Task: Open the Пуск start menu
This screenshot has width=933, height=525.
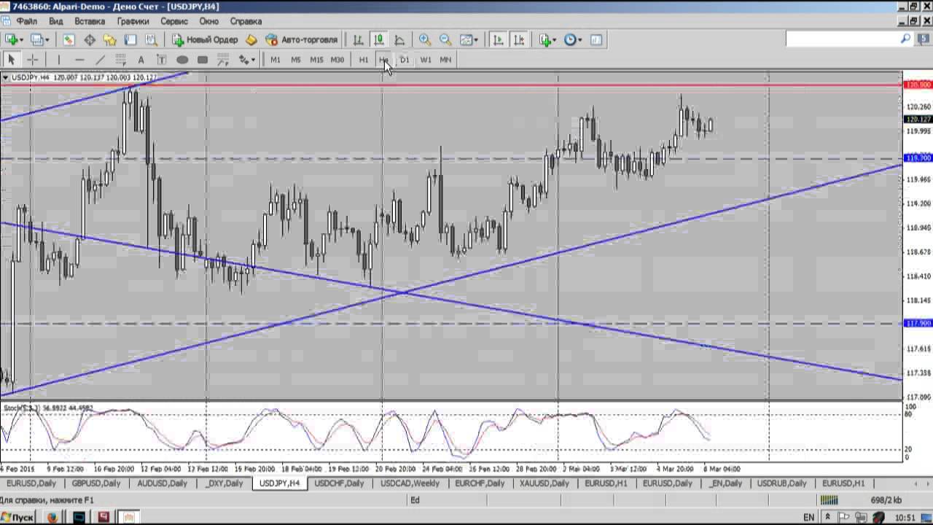Action: click(17, 517)
